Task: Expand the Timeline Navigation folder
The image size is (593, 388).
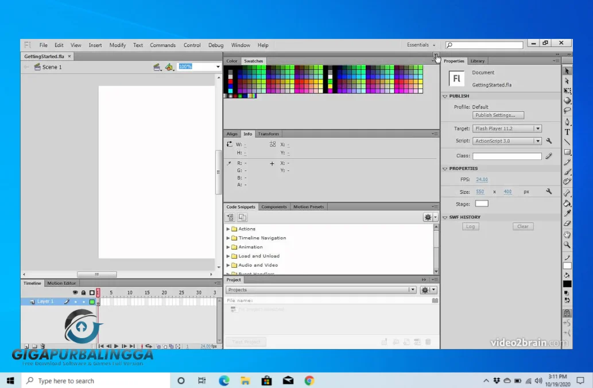Action: [228, 238]
